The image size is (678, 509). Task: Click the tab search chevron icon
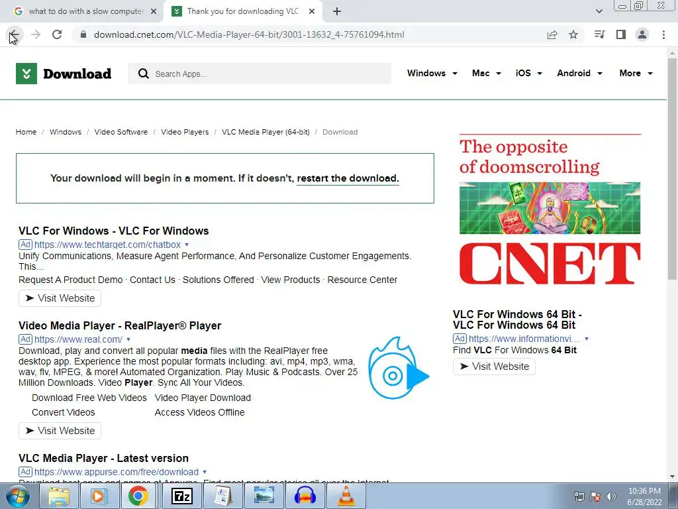599,11
